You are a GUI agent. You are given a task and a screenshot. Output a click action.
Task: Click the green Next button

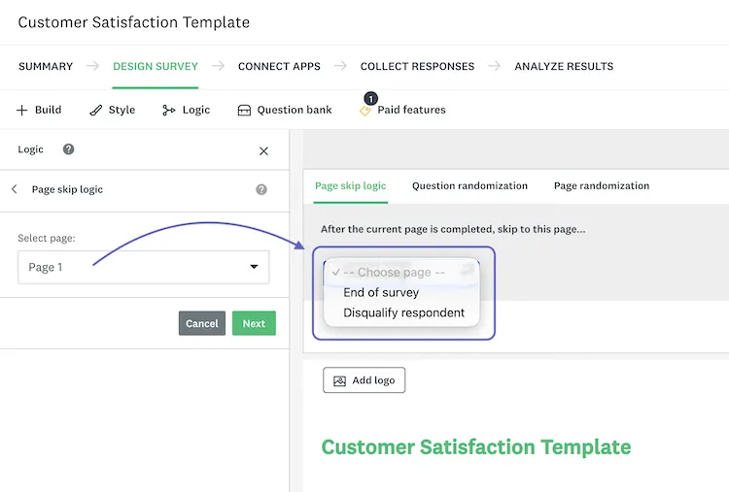pyautogui.click(x=254, y=323)
